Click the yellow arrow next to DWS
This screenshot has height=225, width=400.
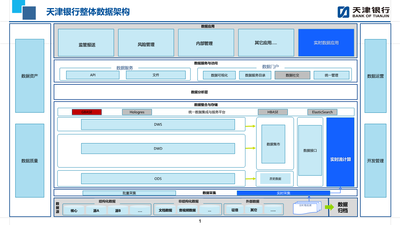(250, 126)
